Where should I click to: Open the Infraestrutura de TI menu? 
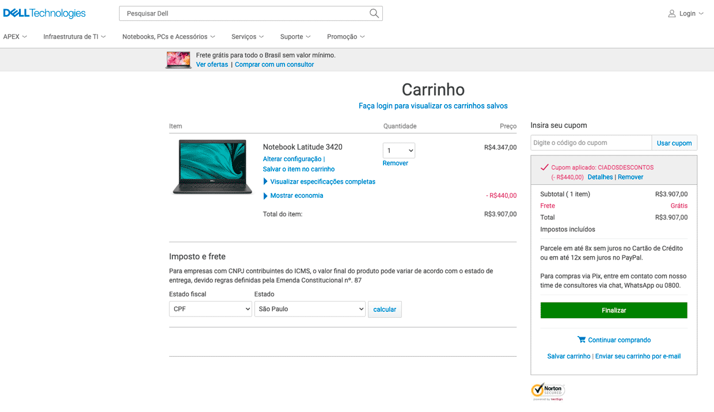tap(75, 37)
